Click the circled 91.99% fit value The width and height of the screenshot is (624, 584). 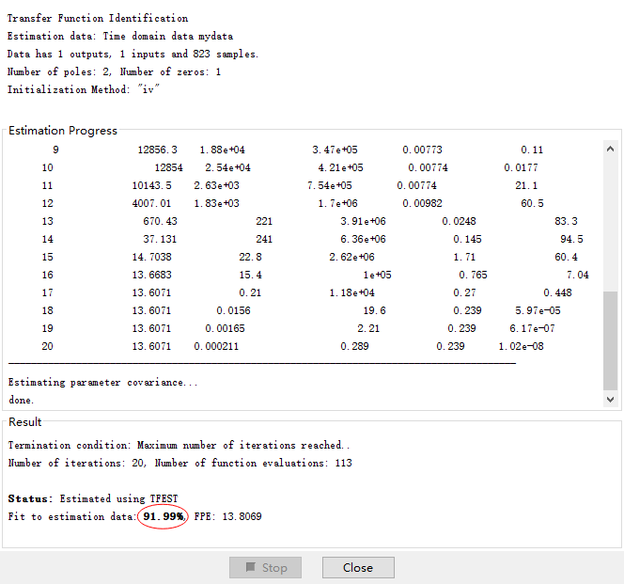163,517
